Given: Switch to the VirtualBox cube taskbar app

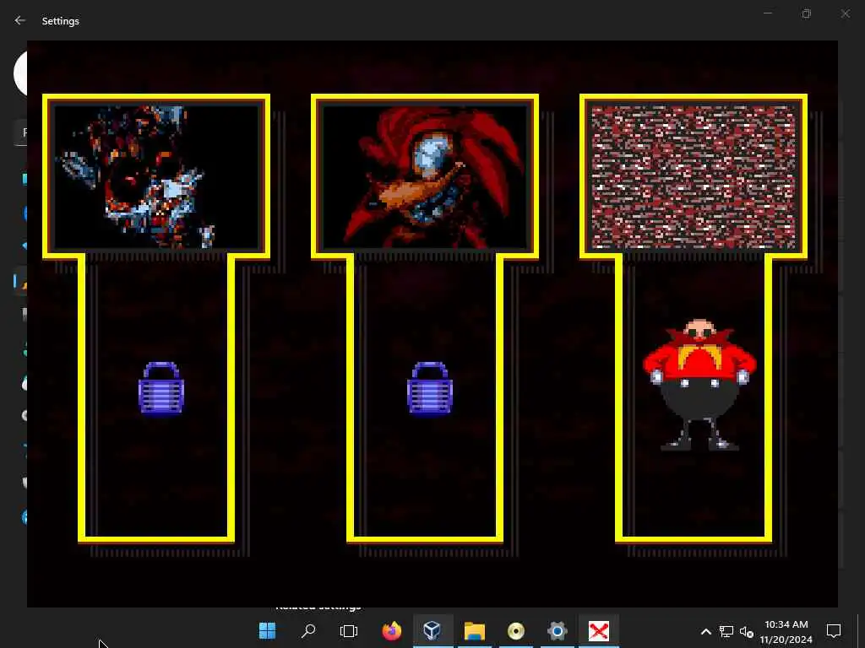Looking at the screenshot, I should point(432,631).
